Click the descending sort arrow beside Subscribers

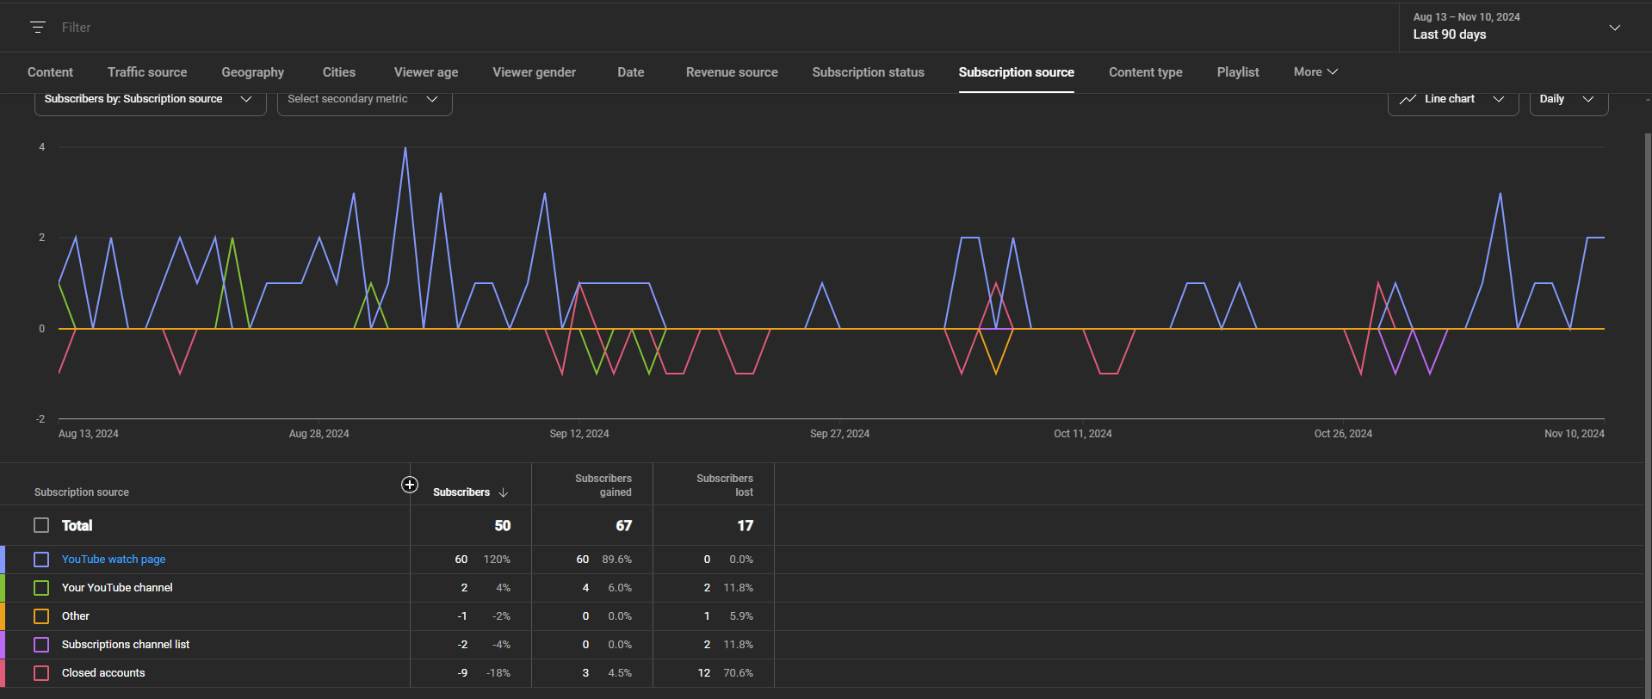pos(504,492)
